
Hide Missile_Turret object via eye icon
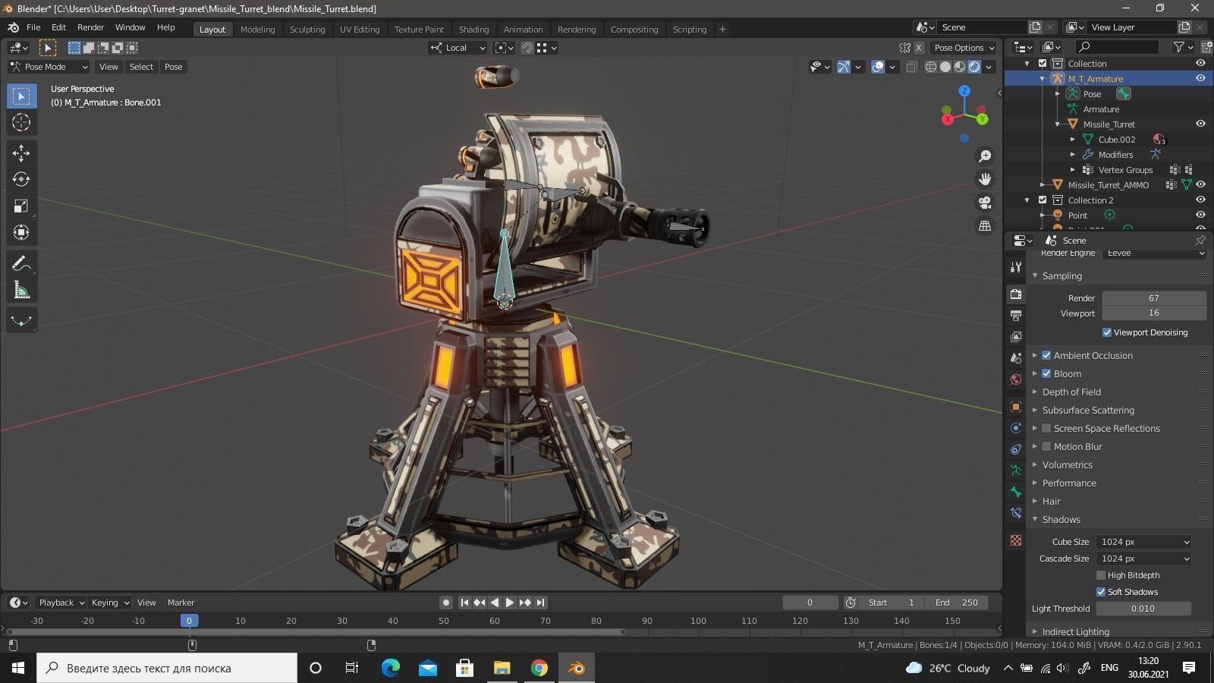tap(1200, 124)
